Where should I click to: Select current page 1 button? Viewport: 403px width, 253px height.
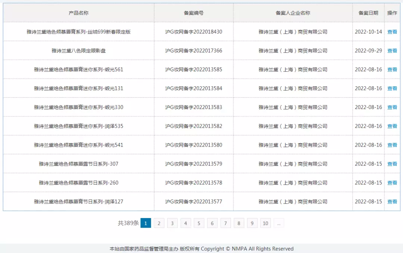click(x=146, y=223)
